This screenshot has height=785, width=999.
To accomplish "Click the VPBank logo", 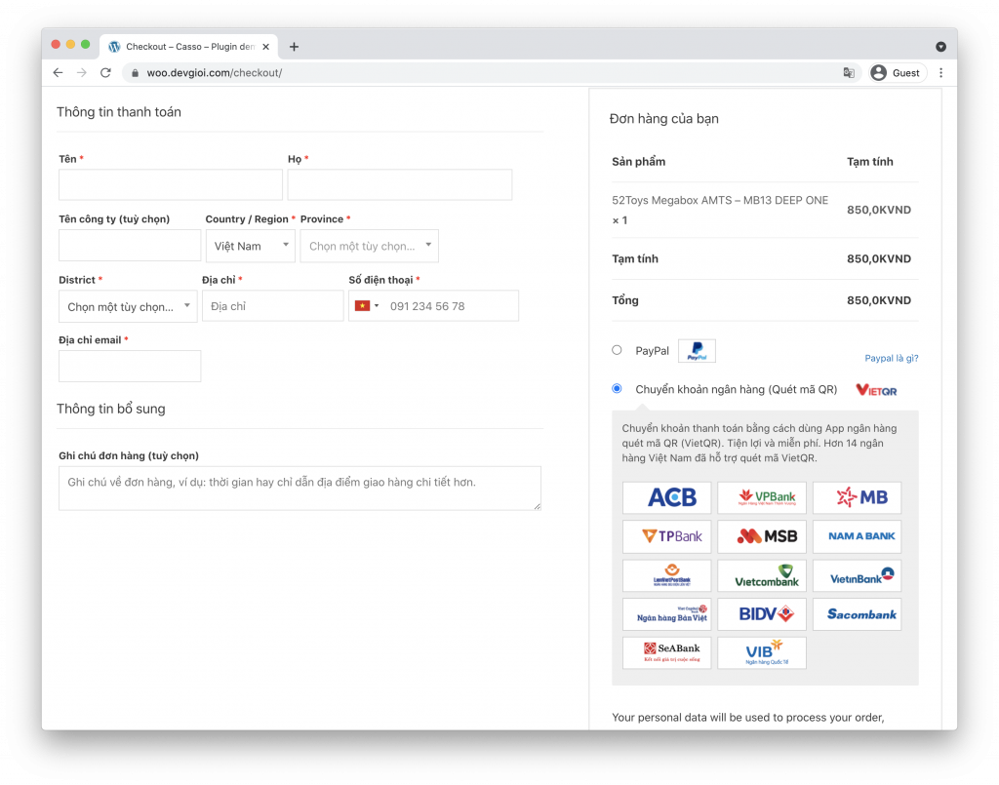I will click(x=762, y=497).
